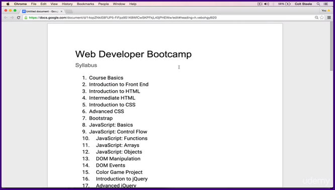Click the volume icon in menu bar
The height and width of the screenshot is (190, 335).
tap(267, 4)
